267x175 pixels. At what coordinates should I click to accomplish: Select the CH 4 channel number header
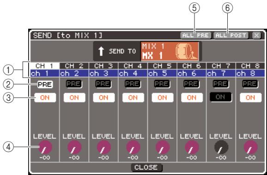[133, 66]
